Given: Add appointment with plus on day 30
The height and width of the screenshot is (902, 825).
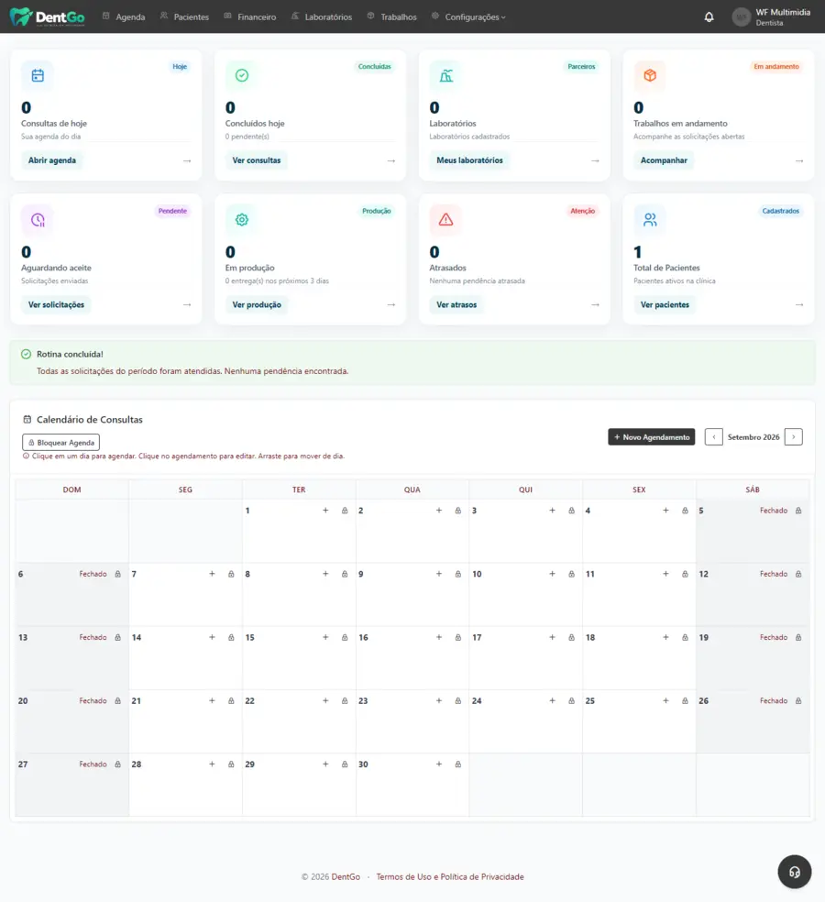Looking at the screenshot, I should pos(439,764).
